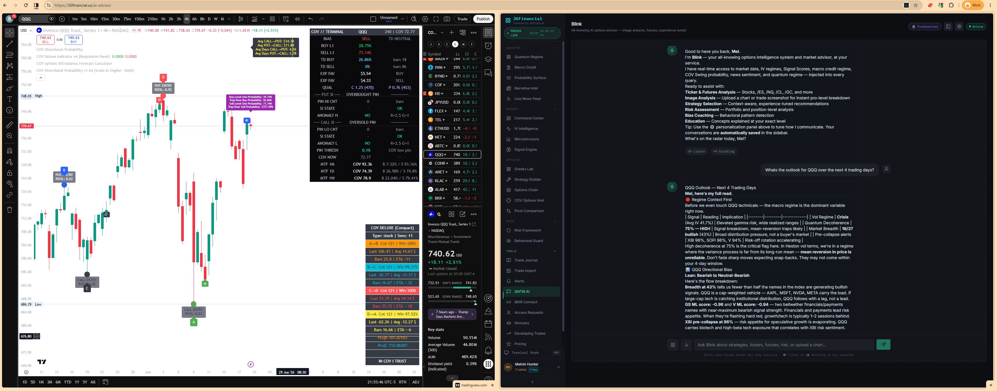The height and width of the screenshot is (391, 997).
Task: Open the Fibonacci retracement tools
Action: pyautogui.click(x=10, y=55)
